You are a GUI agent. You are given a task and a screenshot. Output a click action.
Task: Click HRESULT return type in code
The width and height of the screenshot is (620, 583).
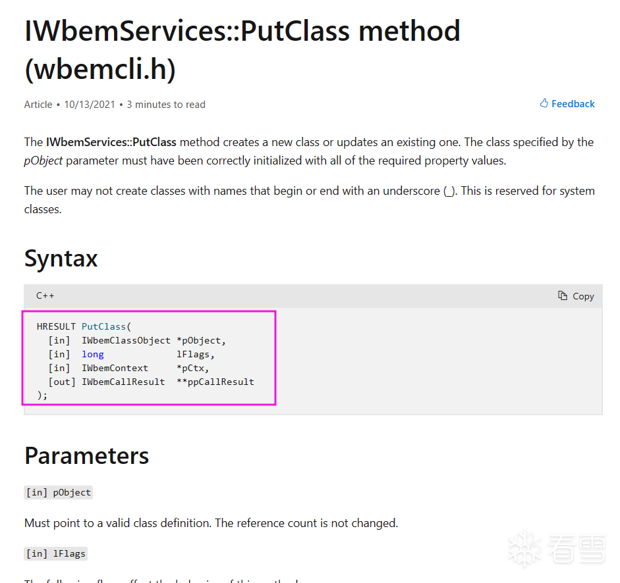coord(56,326)
